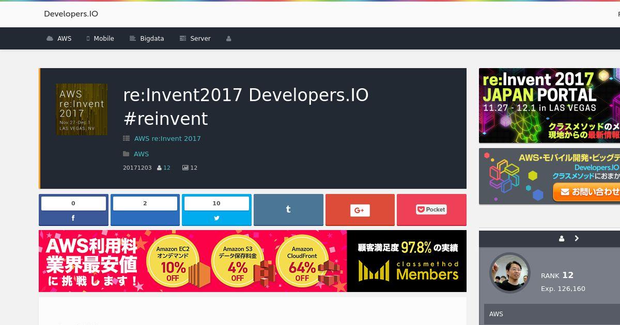
Task: Click the AWS tag in author panel
Action: [x=496, y=314]
